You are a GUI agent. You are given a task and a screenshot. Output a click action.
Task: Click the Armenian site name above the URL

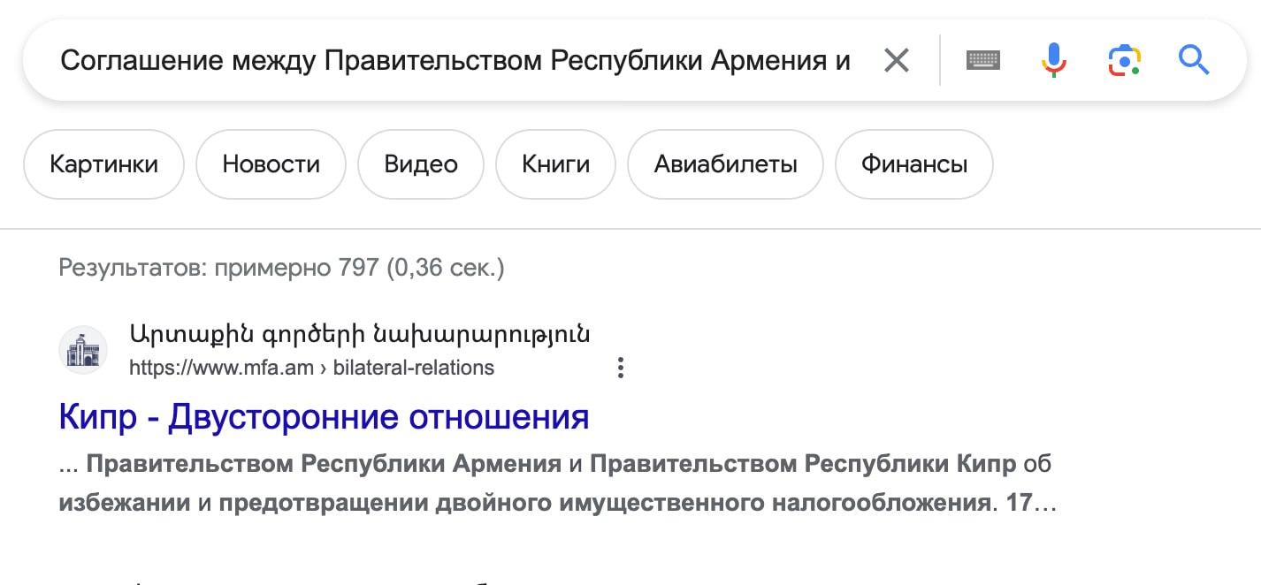[x=360, y=336]
